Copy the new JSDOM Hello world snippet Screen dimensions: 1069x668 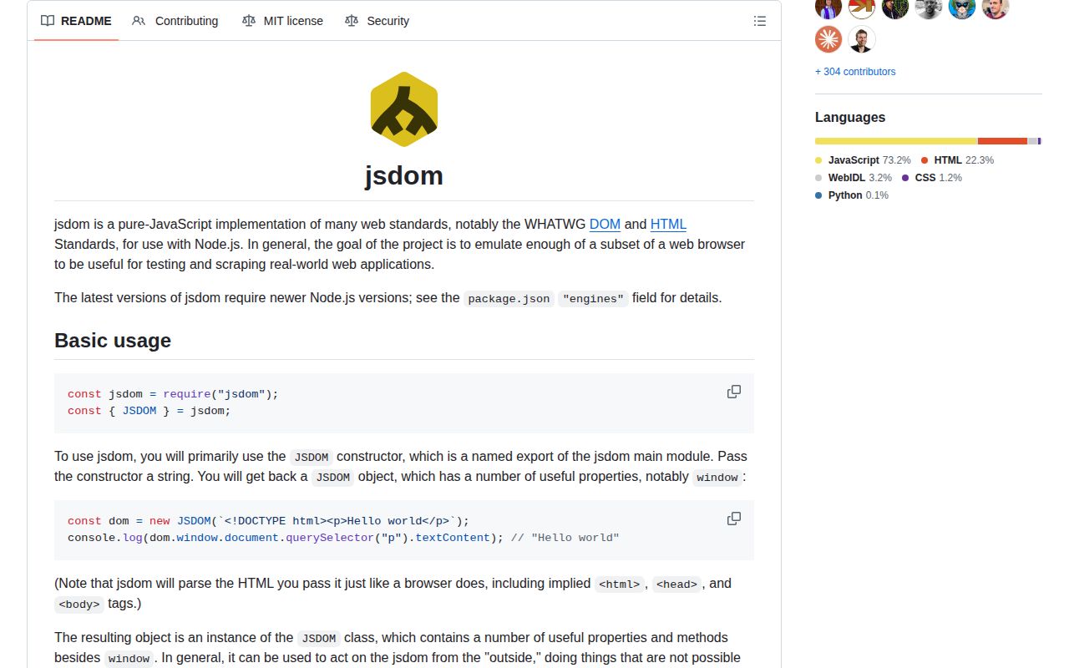(734, 519)
